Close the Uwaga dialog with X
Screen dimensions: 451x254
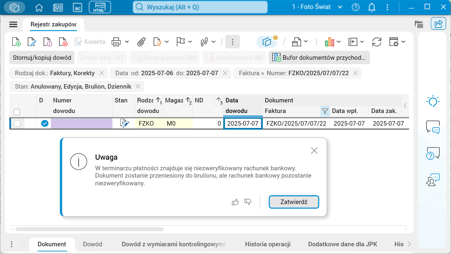tap(314, 151)
